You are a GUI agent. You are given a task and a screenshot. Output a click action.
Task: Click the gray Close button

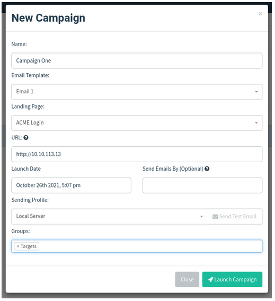(187, 279)
